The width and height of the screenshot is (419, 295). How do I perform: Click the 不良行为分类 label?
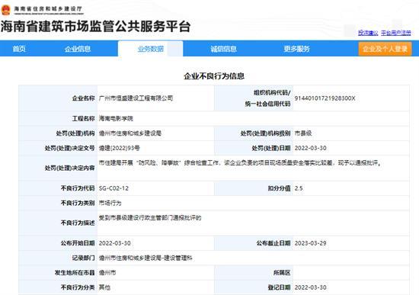(78, 287)
